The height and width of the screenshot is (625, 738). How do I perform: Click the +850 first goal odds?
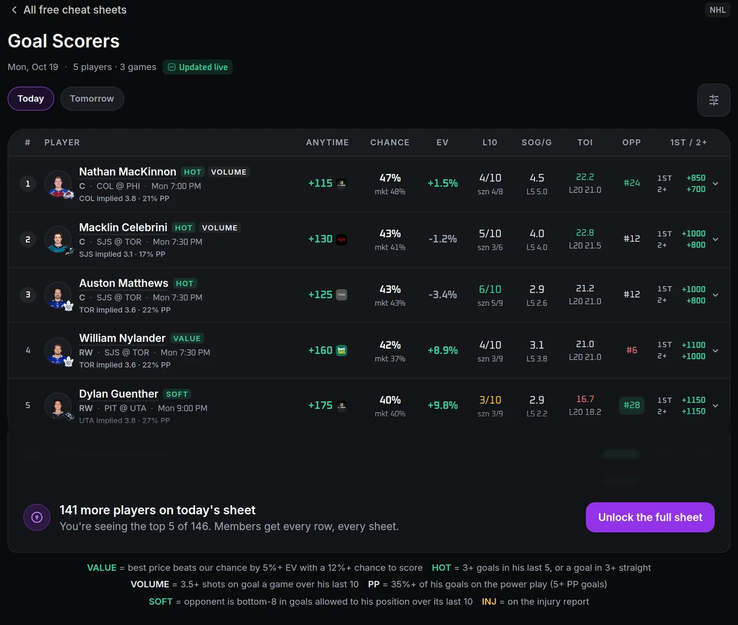696,178
